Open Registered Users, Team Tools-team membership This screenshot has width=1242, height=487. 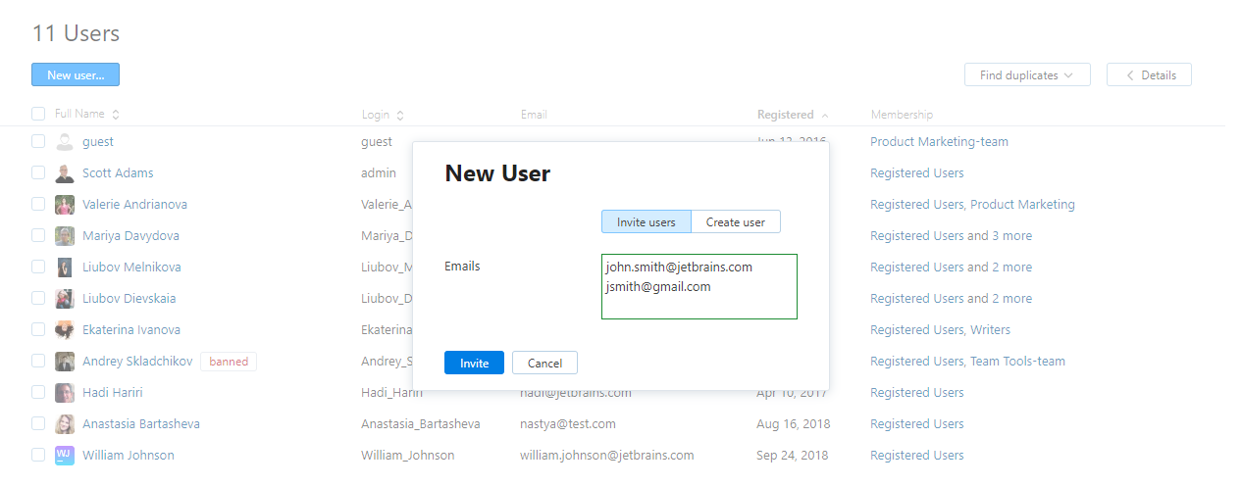pyautogui.click(x=967, y=362)
